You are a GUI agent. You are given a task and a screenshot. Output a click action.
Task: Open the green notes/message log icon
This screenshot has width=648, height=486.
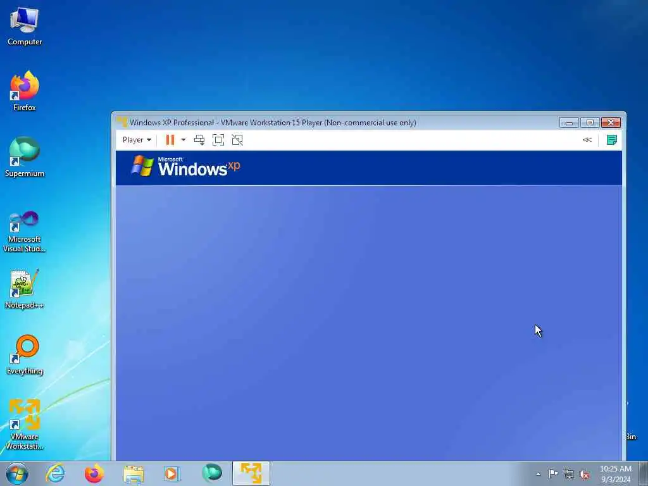coord(612,140)
